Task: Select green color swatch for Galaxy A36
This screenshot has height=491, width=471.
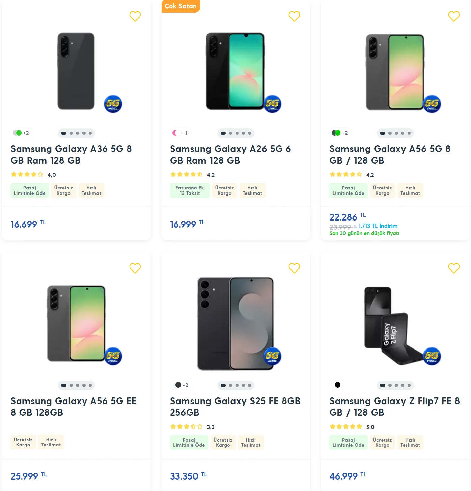Action: pos(19,133)
